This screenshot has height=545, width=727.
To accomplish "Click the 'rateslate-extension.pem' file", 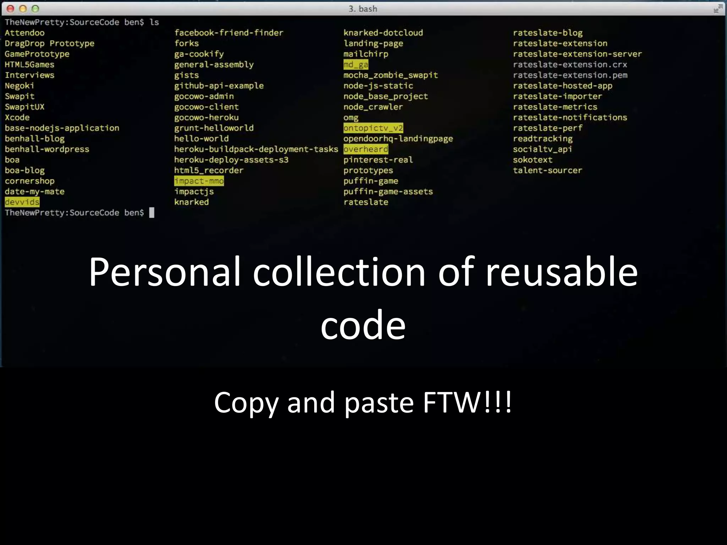I will [x=570, y=75].
